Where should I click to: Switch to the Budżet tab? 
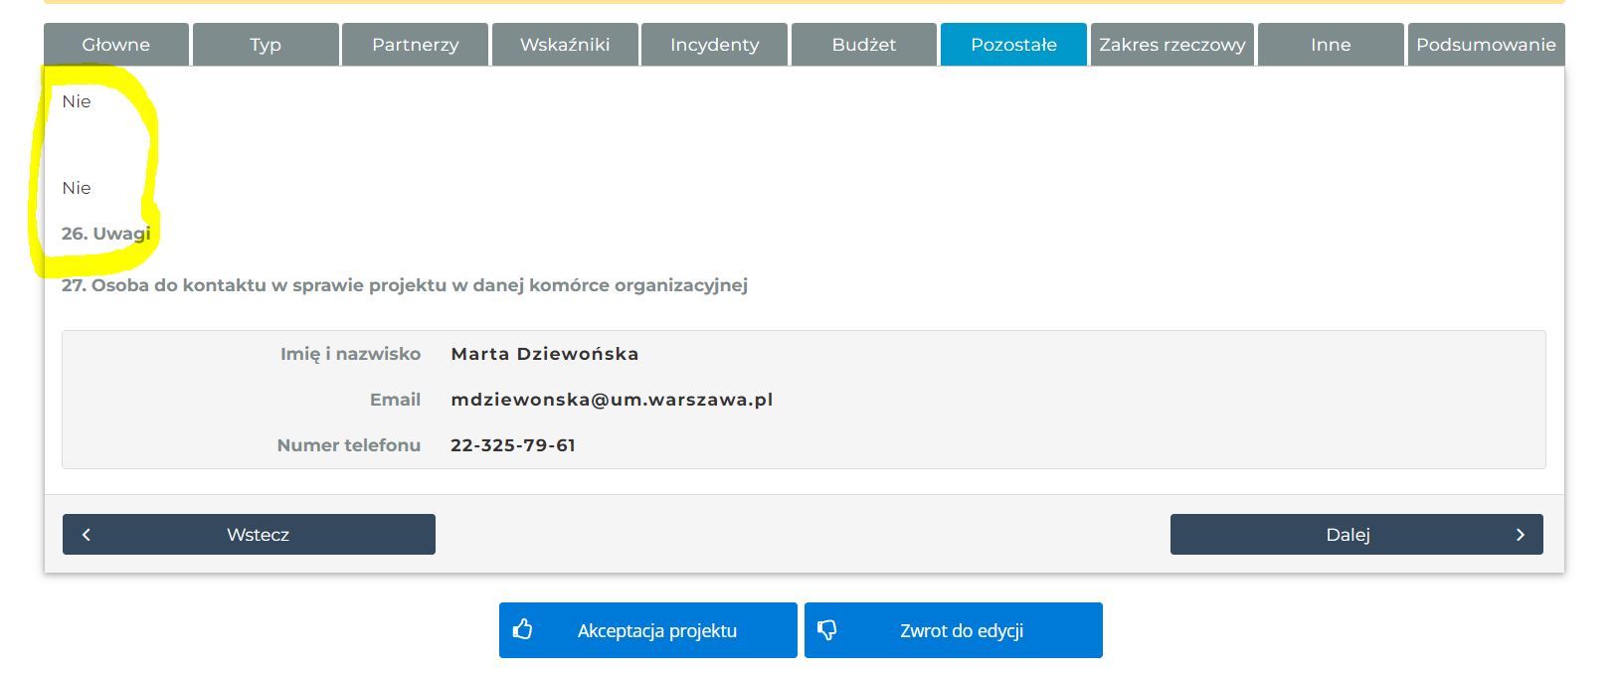[864, 45]
